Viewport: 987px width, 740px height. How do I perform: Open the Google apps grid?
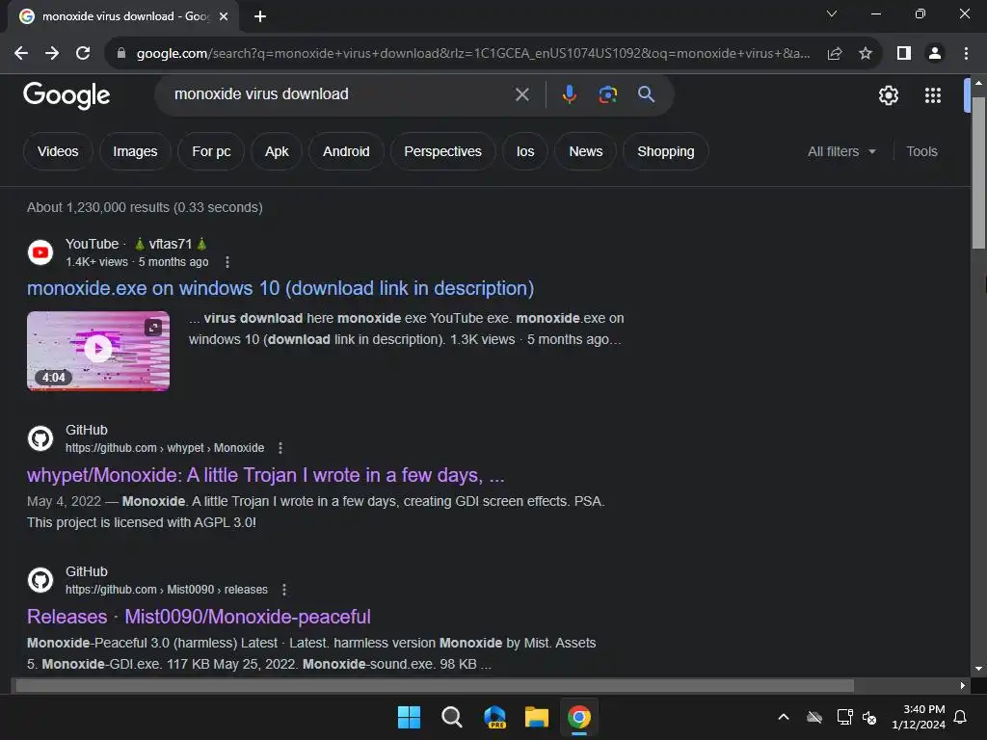(x=933, y=95)
